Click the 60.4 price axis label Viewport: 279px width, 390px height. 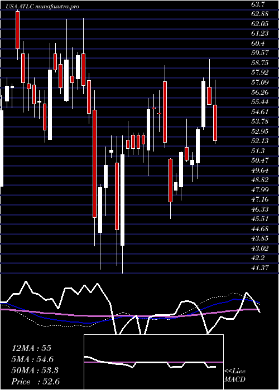258,43
